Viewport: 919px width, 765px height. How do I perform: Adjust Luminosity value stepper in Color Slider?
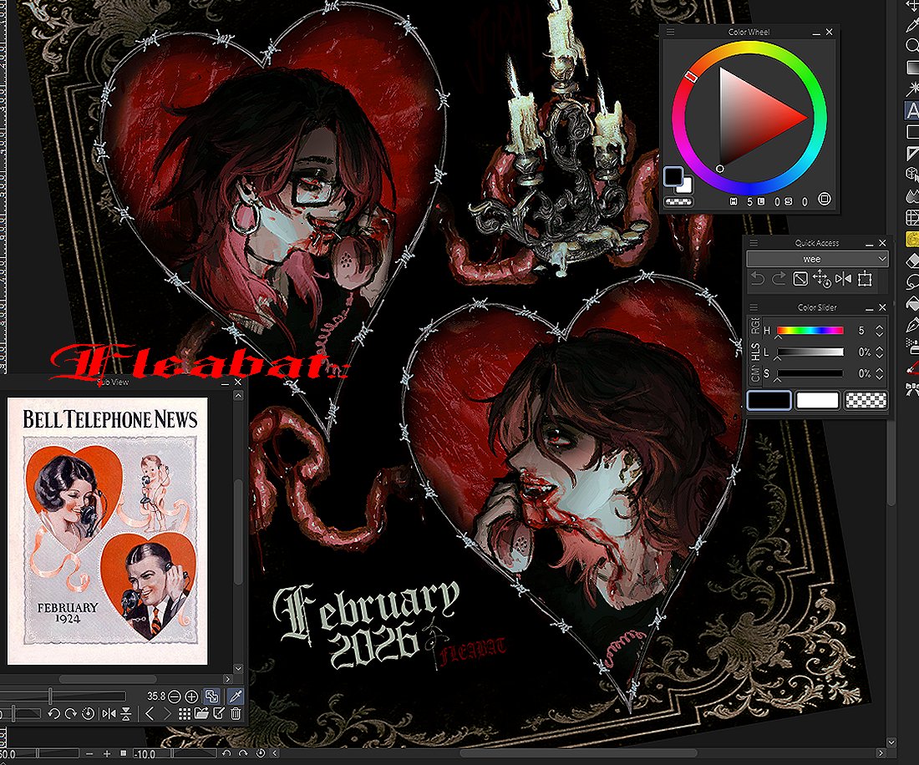tap(879, 352)
